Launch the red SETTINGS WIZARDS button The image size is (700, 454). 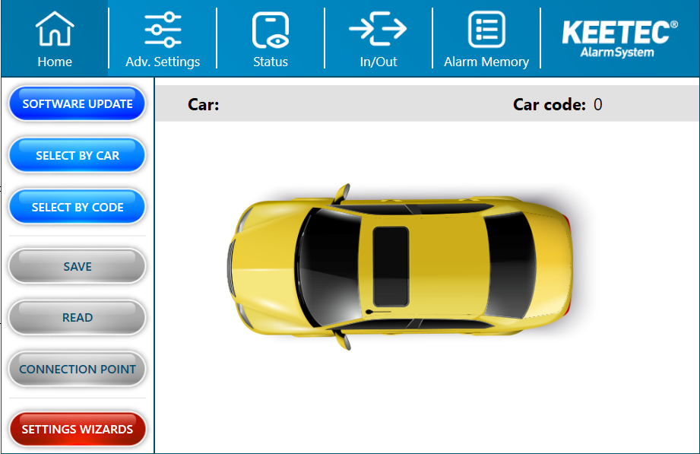pos(78,429)
